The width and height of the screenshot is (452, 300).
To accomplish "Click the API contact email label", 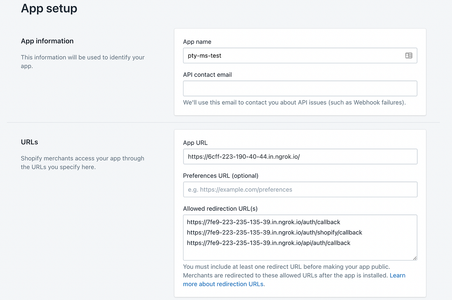I will pos(207,75).
